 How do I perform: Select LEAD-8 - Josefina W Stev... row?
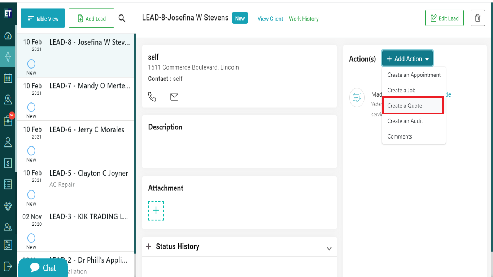(x=75, y=55)
